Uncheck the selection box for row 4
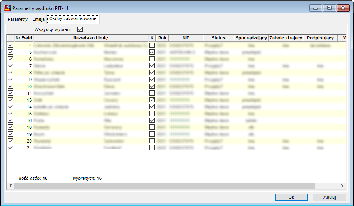The image size is (354, 206). (x=10, y=45)
